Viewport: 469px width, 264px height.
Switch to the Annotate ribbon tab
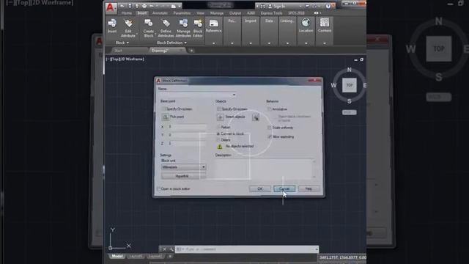[x=160, y=13]
